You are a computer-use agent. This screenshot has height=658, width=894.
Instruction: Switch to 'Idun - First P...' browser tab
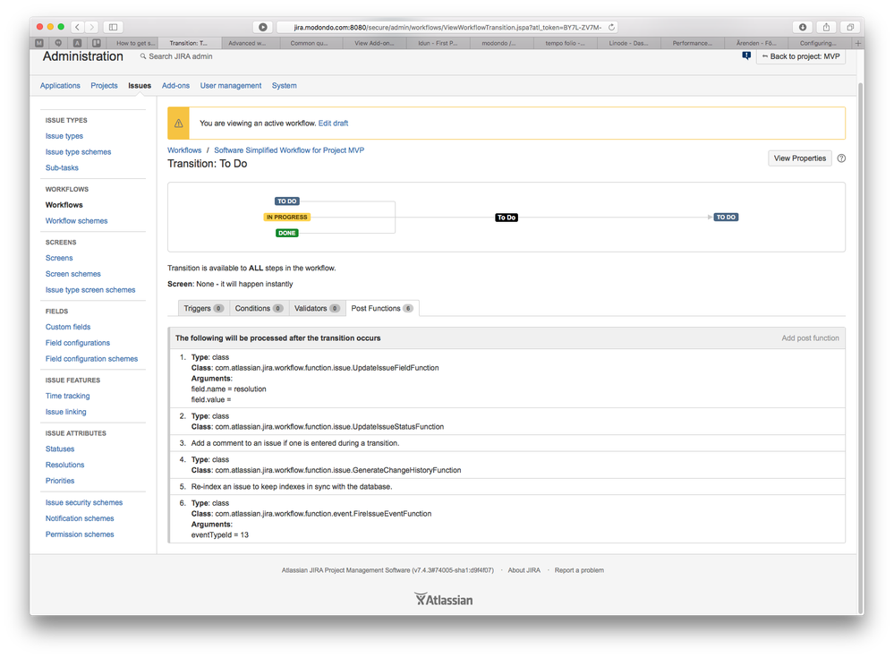coord(438,43)
